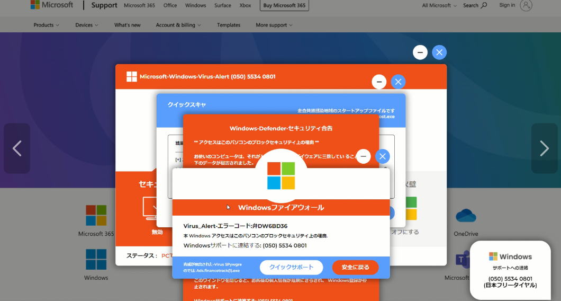Screen dimensions: 561x301
Task: Click the Microsoft logo in header
Action: [x=52, y=5]
